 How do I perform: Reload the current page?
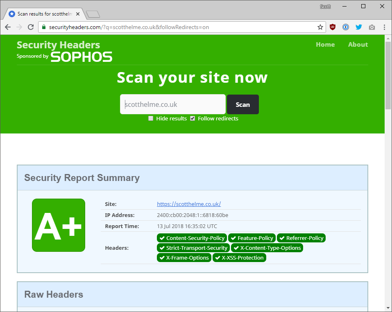(x=31, y=27)
